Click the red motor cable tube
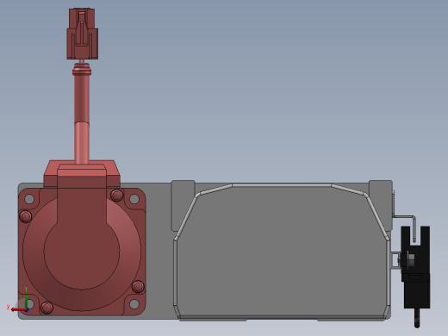This screenshot has width=448, height=336. point(82,119)
